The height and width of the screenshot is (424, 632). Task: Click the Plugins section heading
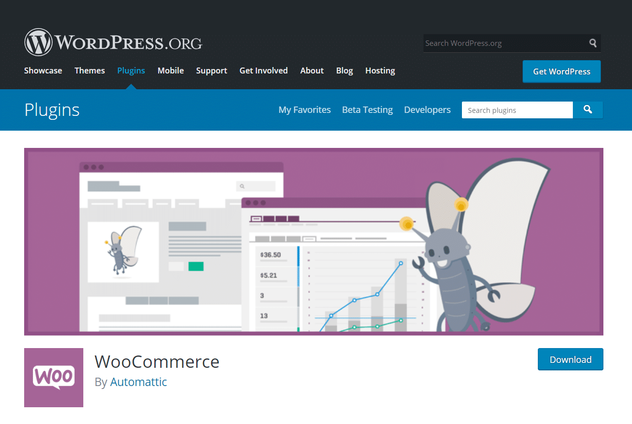52,110
